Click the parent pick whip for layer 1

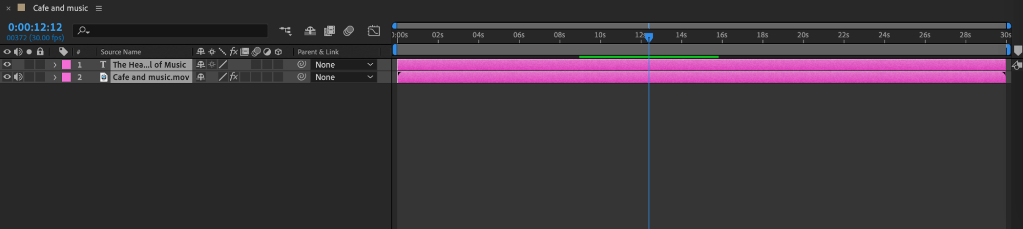pyautogui.click(x=301, y=65)
